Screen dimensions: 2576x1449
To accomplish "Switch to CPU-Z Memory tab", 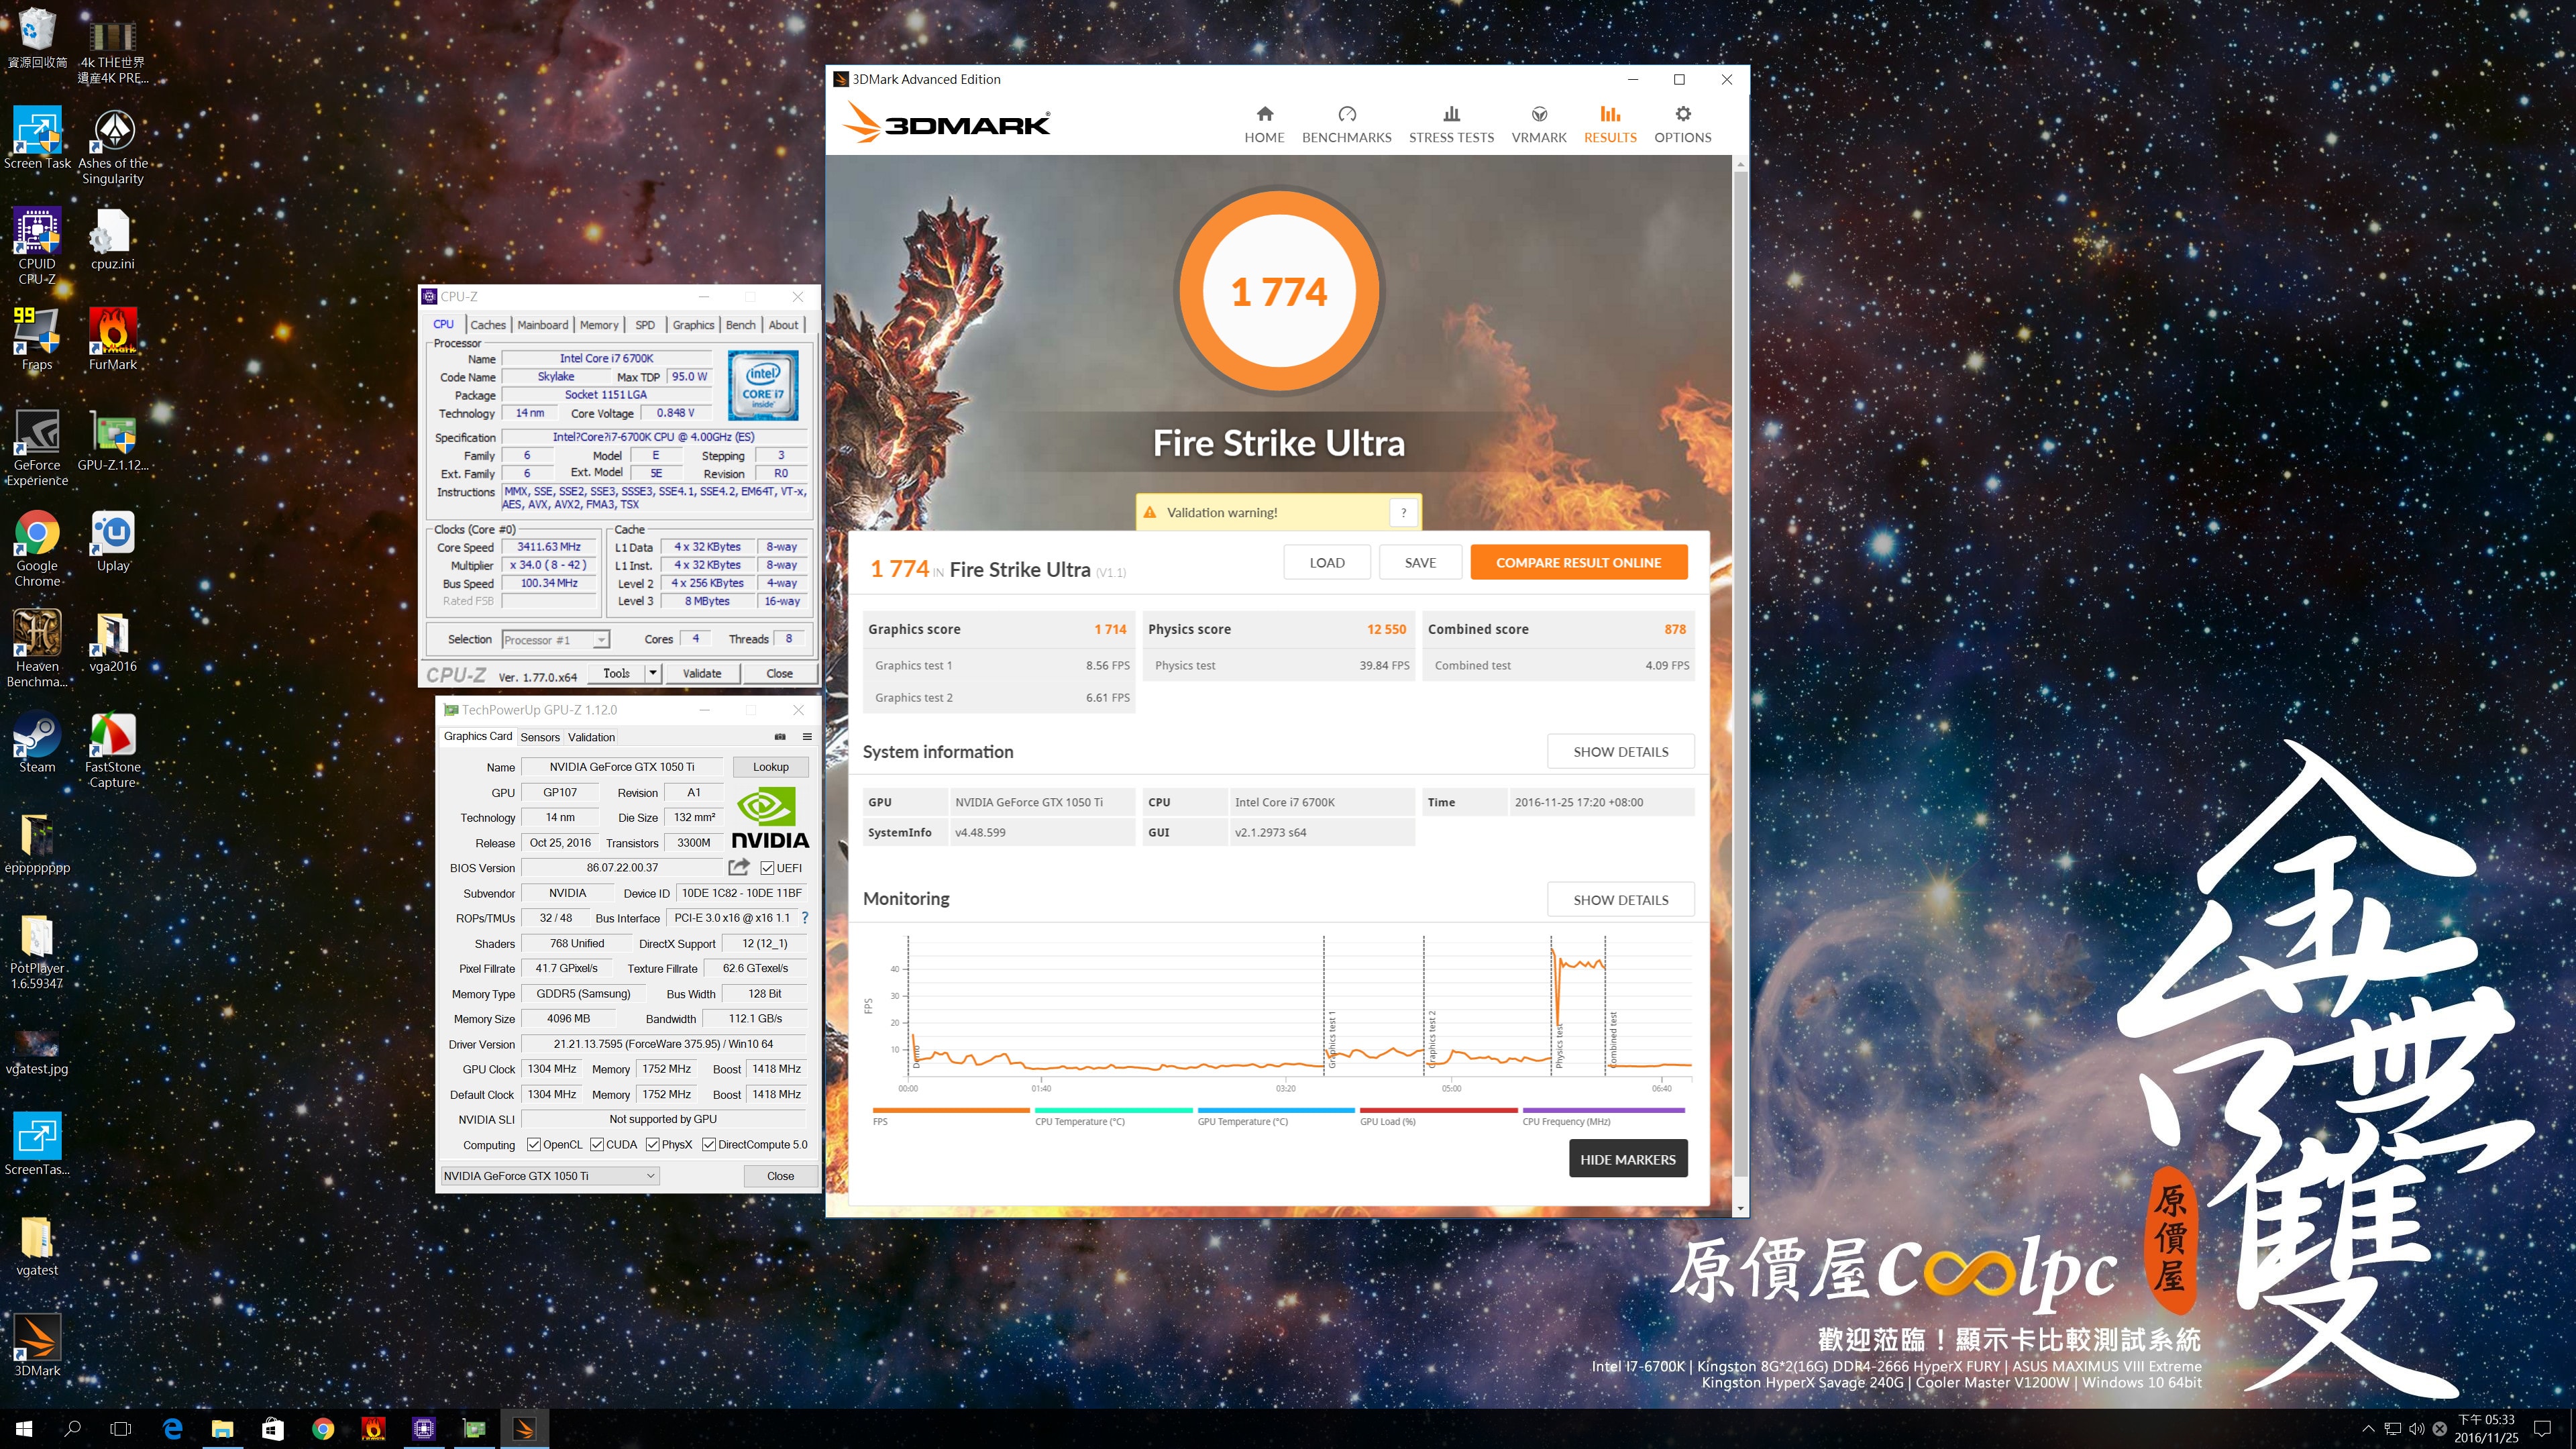I will (599, 325).
